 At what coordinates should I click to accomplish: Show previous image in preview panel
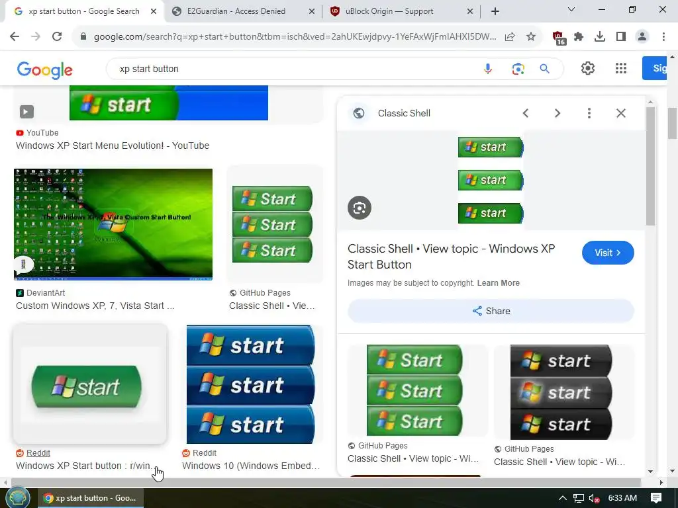point(525,113)
